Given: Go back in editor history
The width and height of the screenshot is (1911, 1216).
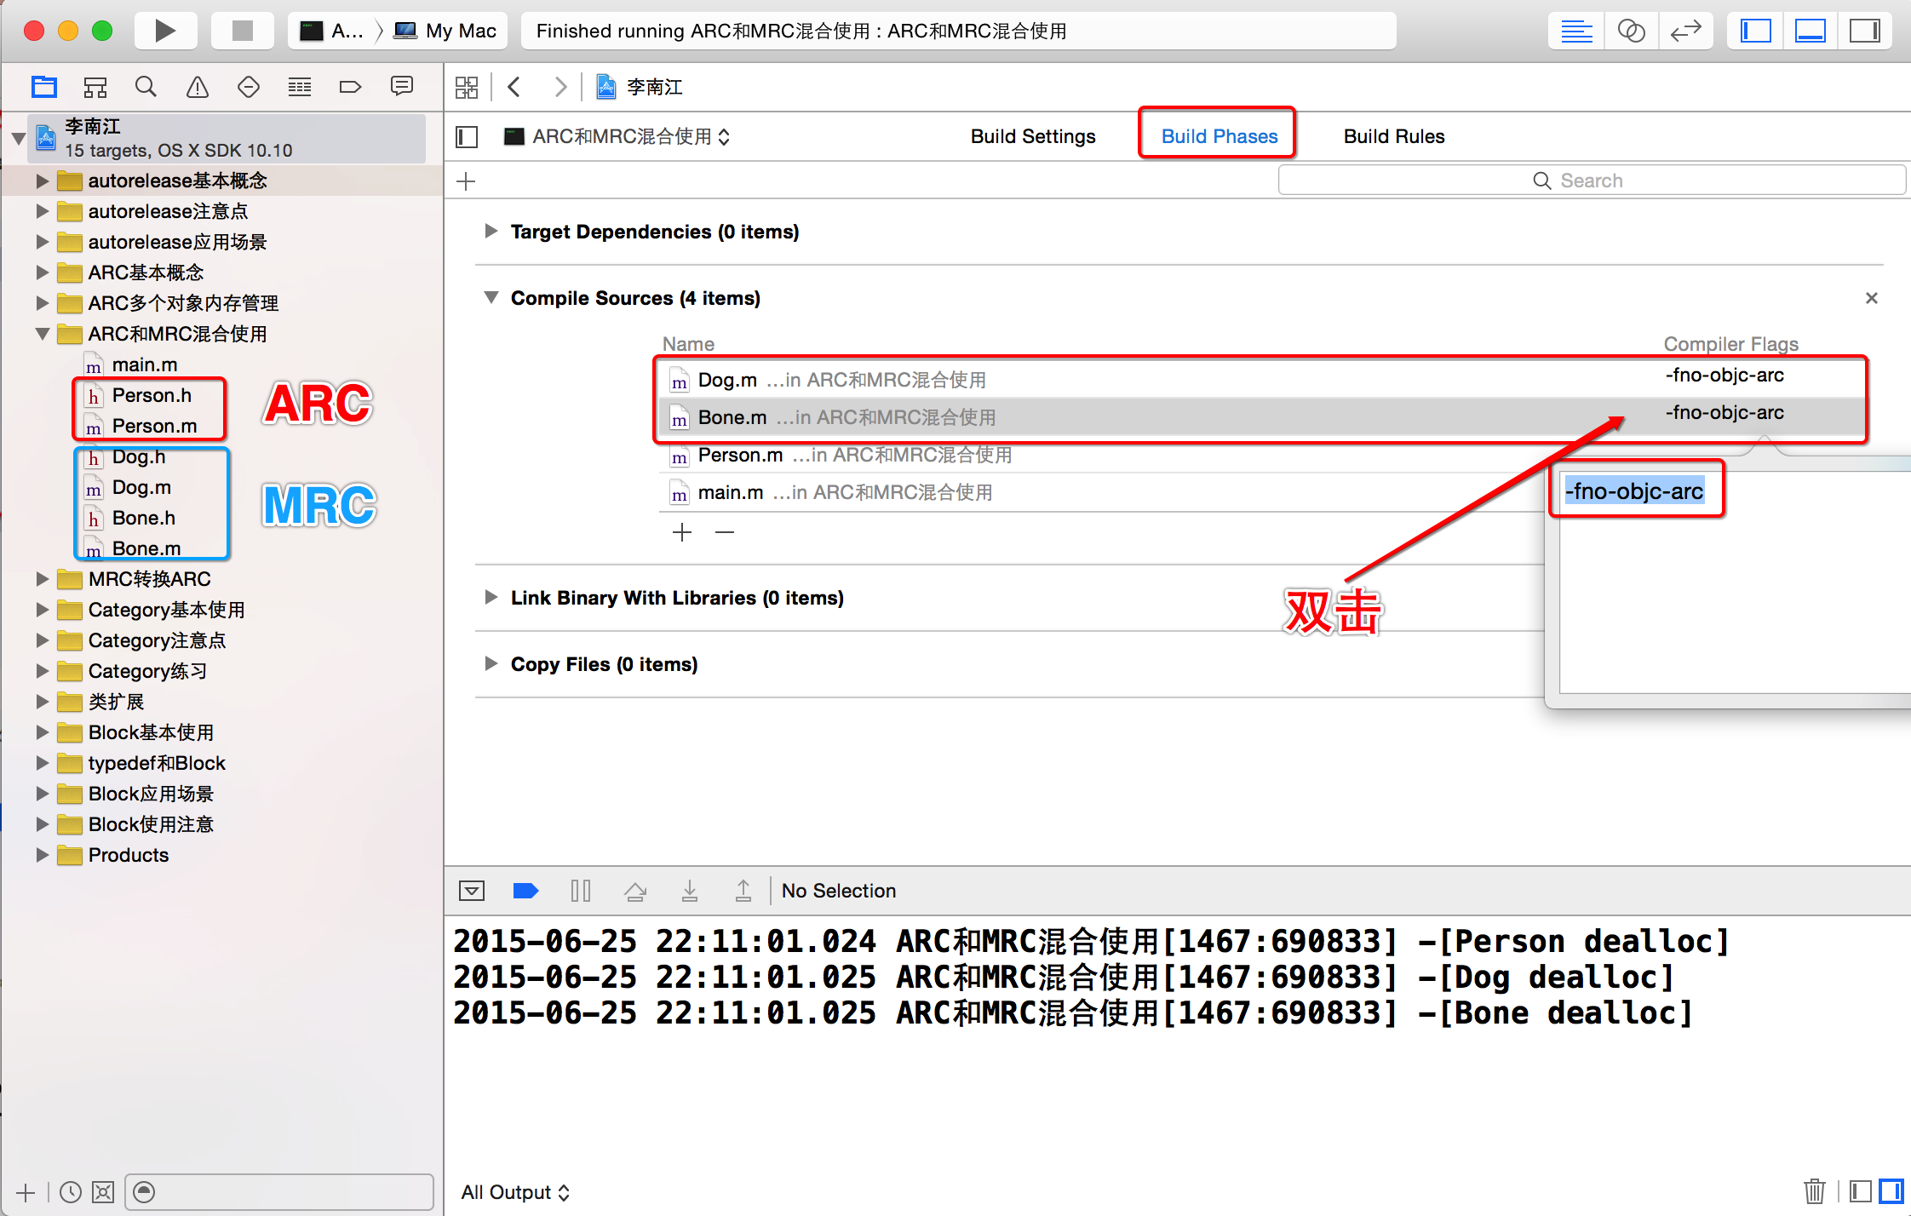Looking at the screenshot, I should pos(514,87).
